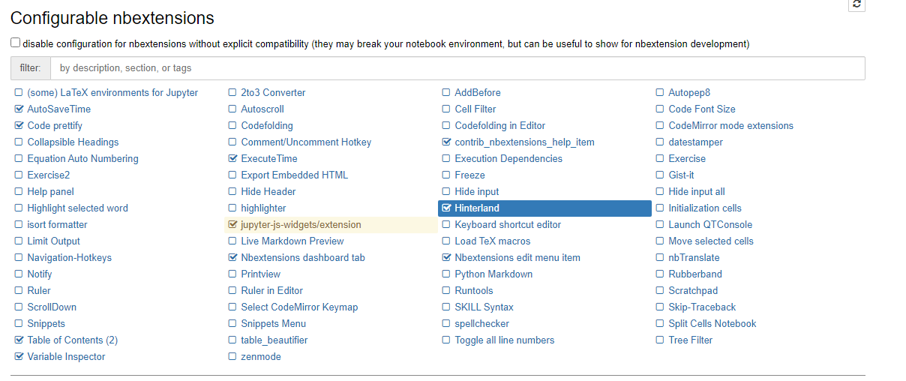
Task: Open the Keyboard shortcut editor entry
Action: click(x=508, y=224)
